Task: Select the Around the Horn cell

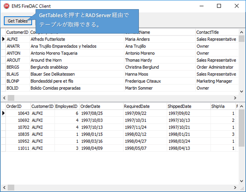Action: click(77, 60)
